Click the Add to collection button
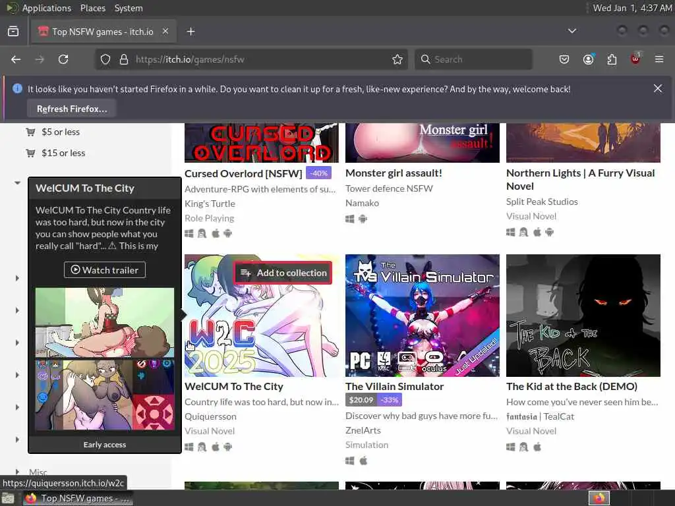675x506 pixels. pos(283,273)
